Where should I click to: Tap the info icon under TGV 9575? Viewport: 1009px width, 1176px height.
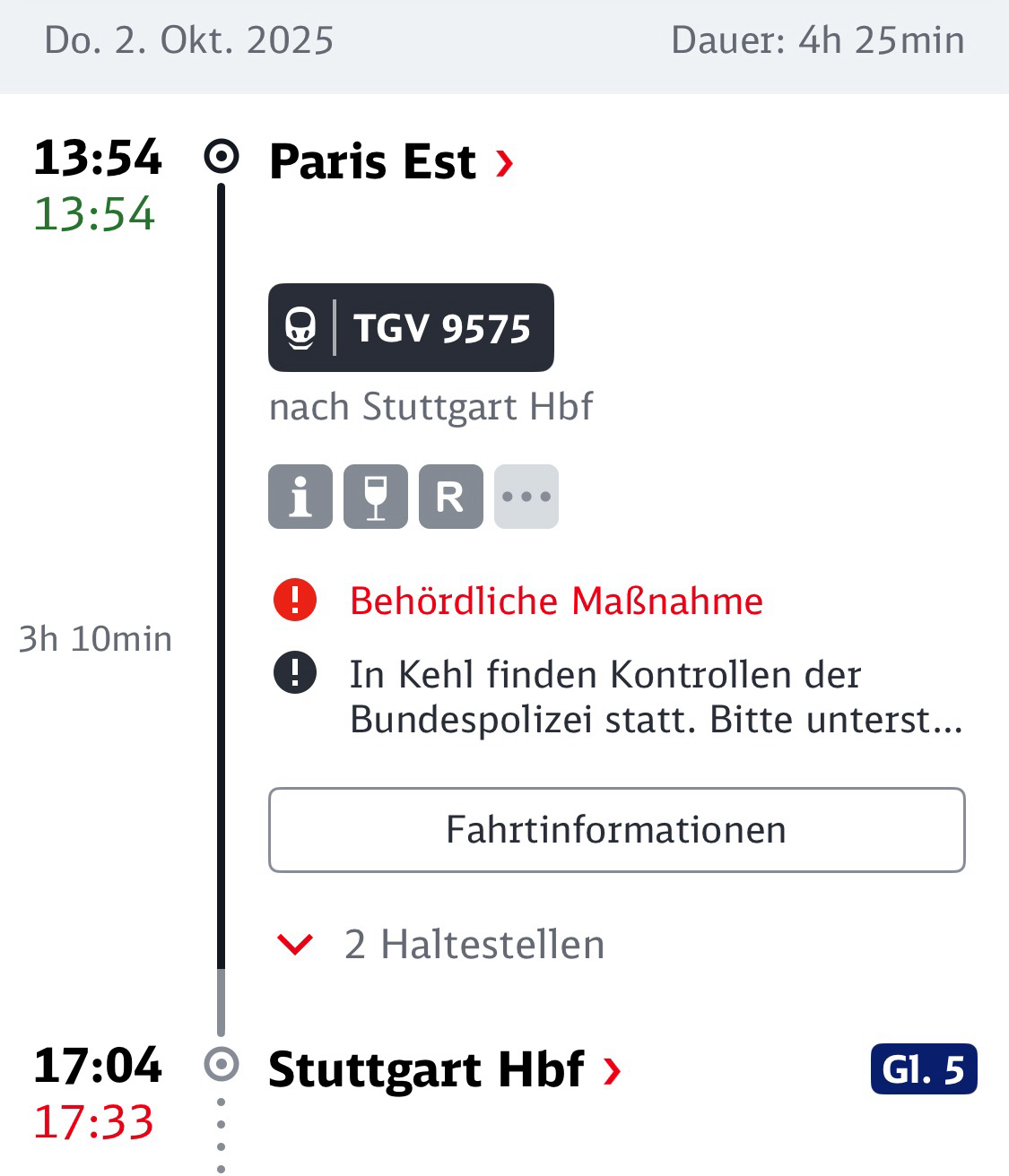pyautogui.click(x=300, y=497)
